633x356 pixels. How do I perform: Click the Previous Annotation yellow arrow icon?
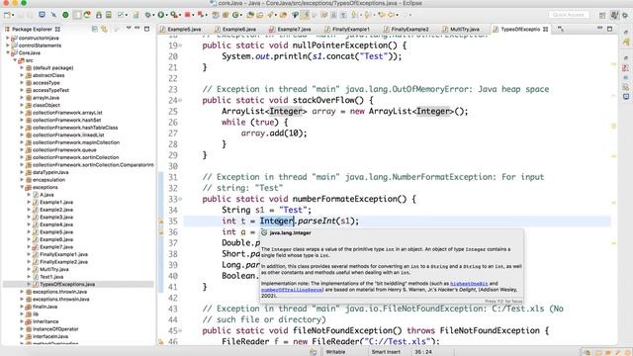[367, 15]
